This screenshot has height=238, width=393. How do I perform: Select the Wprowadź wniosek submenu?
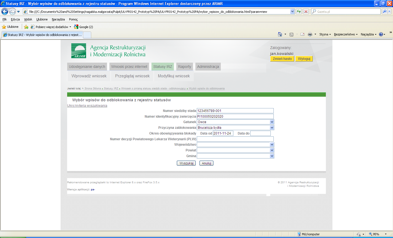coord(89,76)
